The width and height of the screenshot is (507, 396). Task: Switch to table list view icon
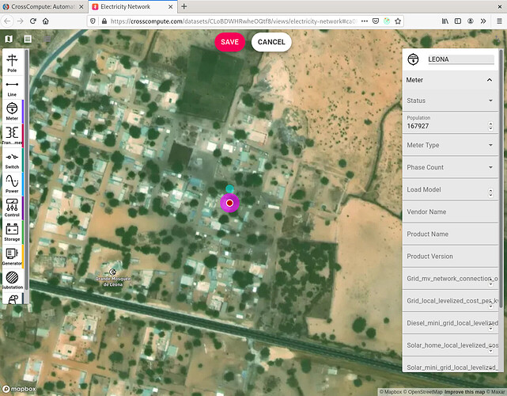pyautogui.click(x=28, y=39)
